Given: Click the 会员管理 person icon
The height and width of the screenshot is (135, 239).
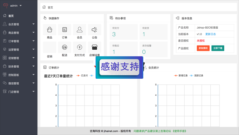Looking at the screenshot, I should tap(5, 24).
